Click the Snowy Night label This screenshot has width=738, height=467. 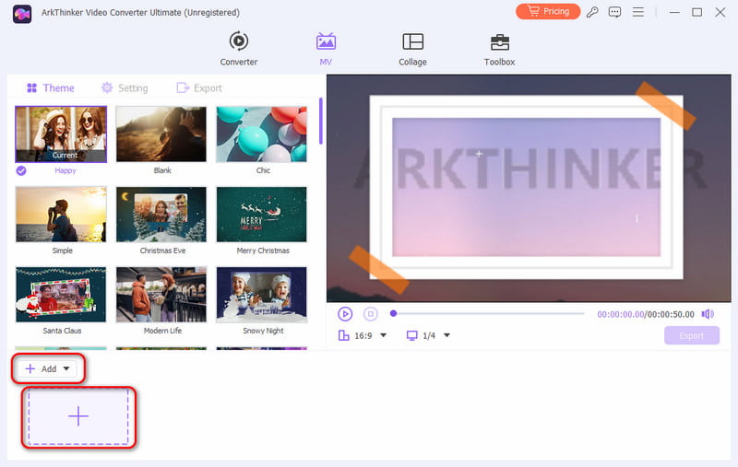tap(263, 331)
